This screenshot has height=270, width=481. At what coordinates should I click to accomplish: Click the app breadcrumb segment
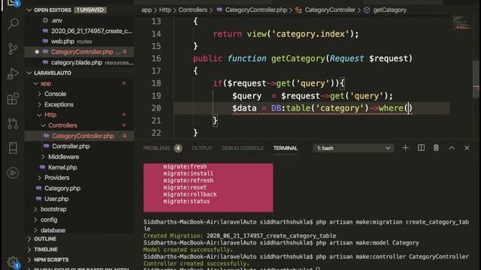pyautogui.click(x=147, y=10)
